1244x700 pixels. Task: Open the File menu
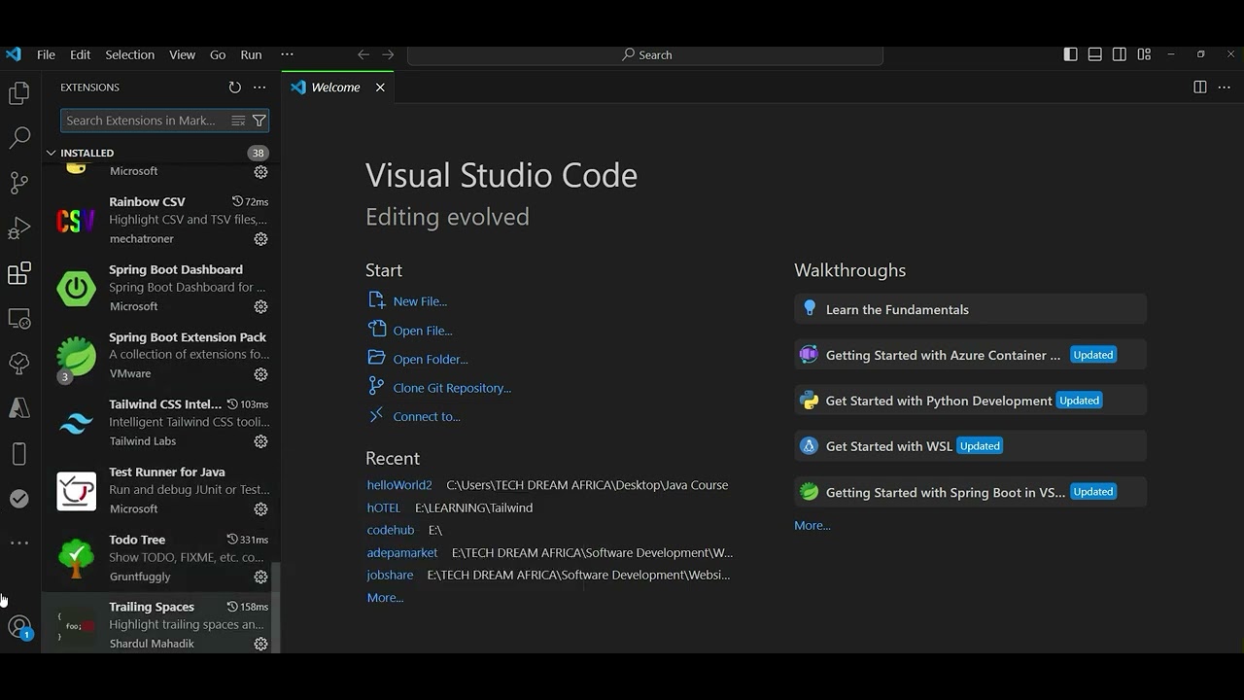(46, 55)
